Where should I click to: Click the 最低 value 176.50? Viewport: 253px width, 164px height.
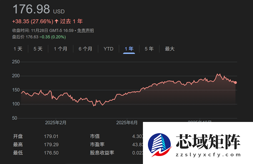click(x=51, y=153)
